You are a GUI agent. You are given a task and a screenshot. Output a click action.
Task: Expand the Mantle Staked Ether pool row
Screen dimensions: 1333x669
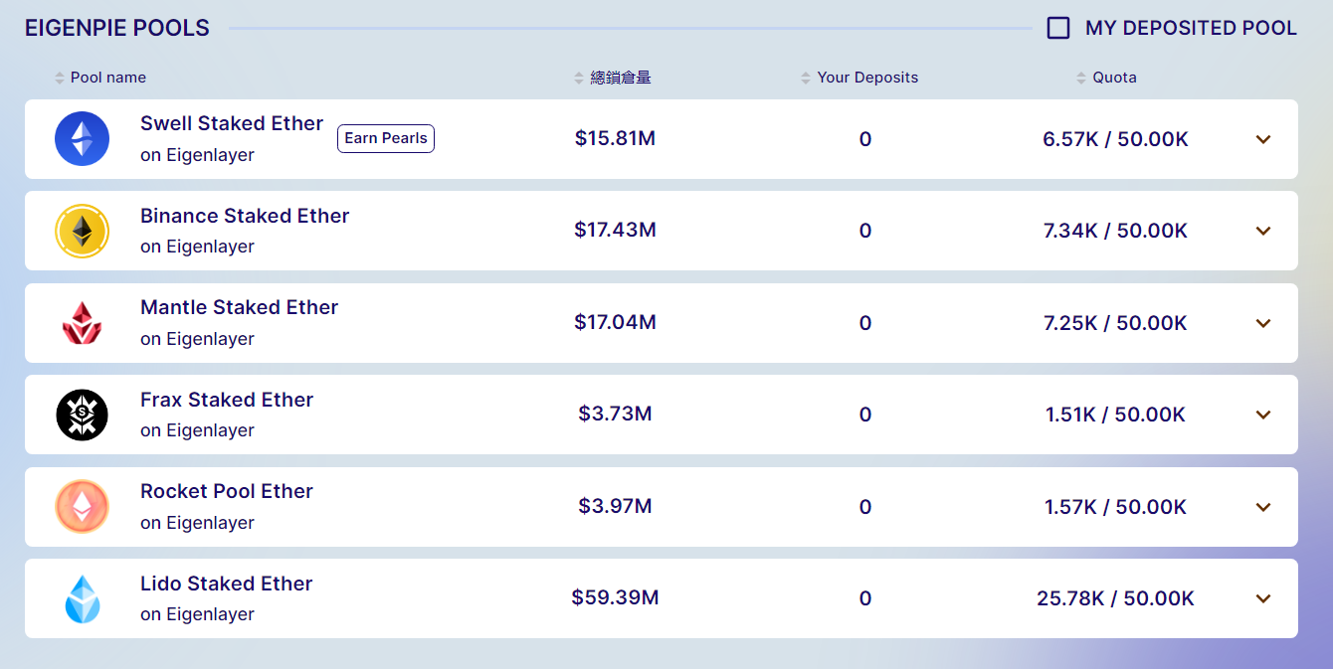pos(1263,323)
